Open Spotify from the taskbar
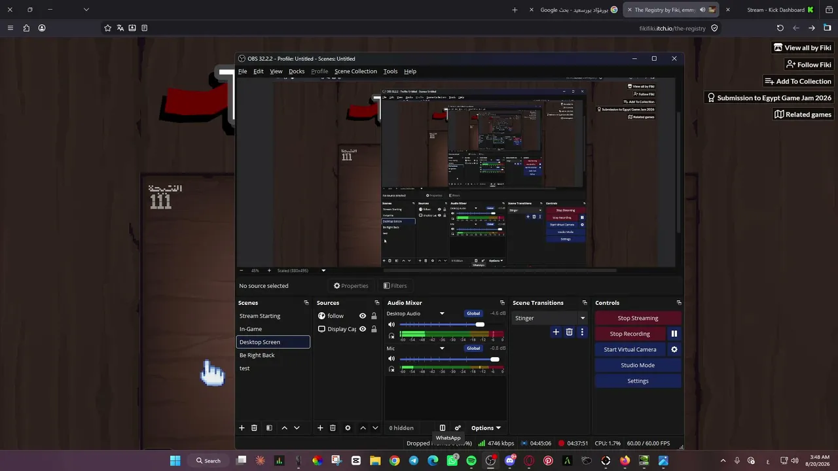The width and height of the screenshot is (838, 471). click(471, 461)
